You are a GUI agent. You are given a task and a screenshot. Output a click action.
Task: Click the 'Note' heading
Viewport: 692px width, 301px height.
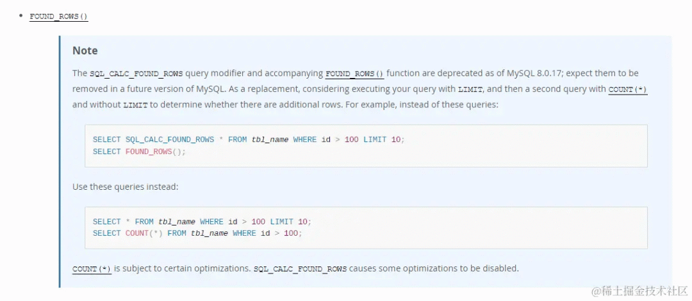(x=85, y=50)
